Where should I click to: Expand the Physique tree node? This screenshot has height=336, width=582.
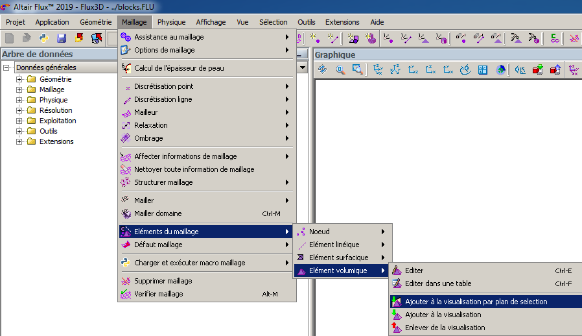19,100
